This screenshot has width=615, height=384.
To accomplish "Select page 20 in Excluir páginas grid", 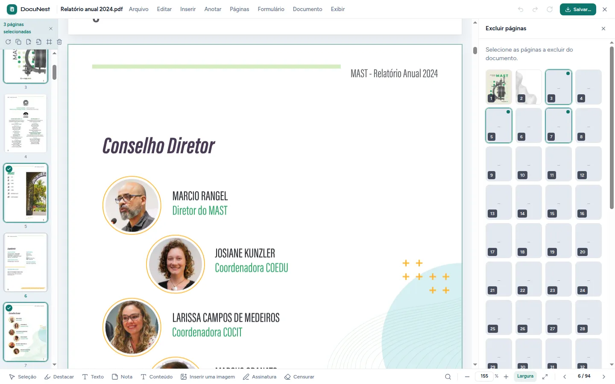I will 589,241.
